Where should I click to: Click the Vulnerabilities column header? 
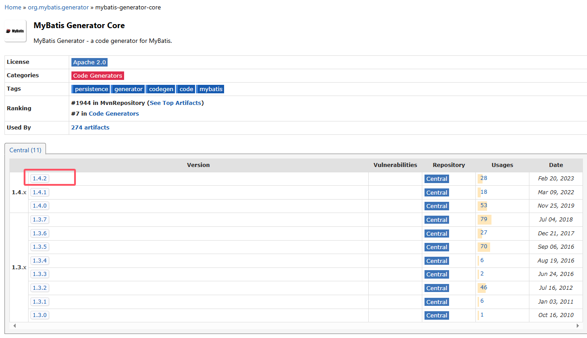(395, 165)
